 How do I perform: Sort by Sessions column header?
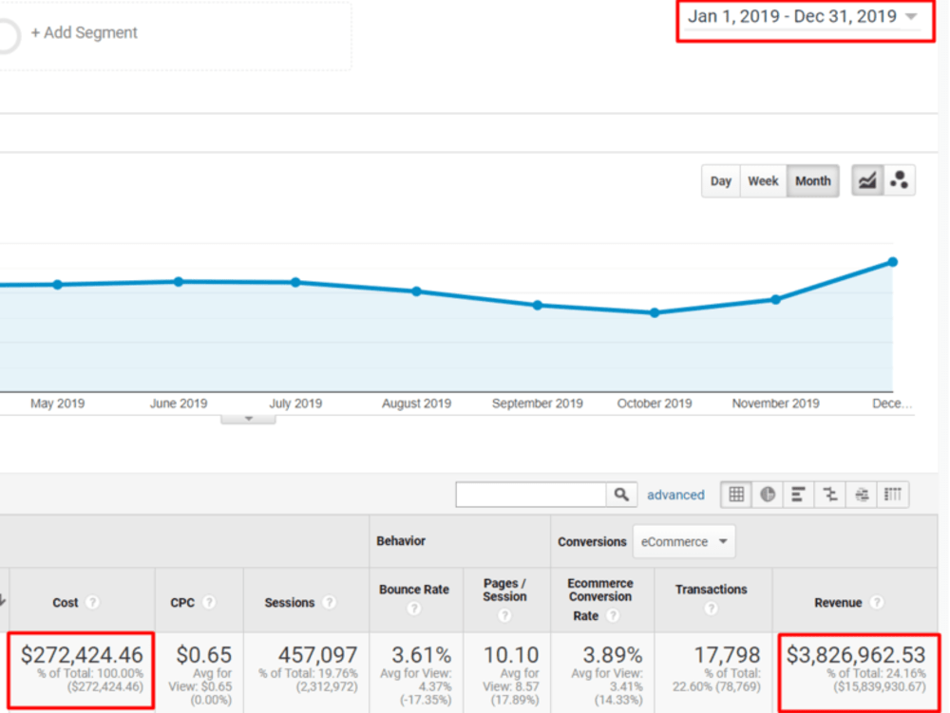click(290, 603)
